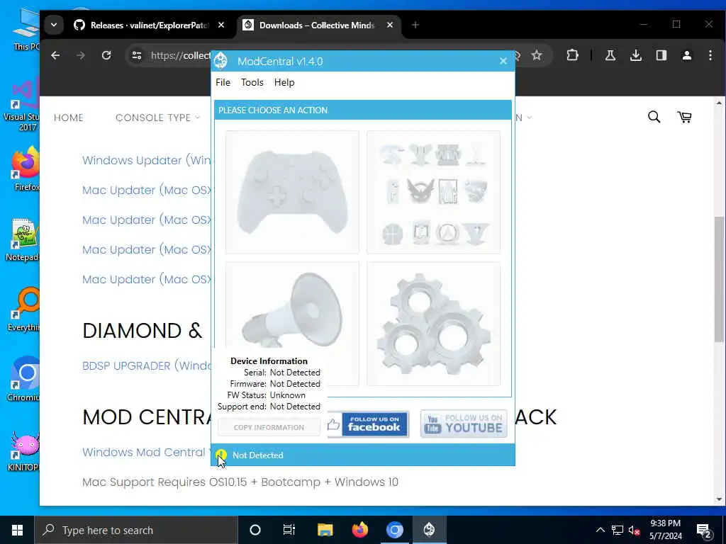
Task: Close the ExplorerPatcher Releases tab
Action: pos(221,25)
